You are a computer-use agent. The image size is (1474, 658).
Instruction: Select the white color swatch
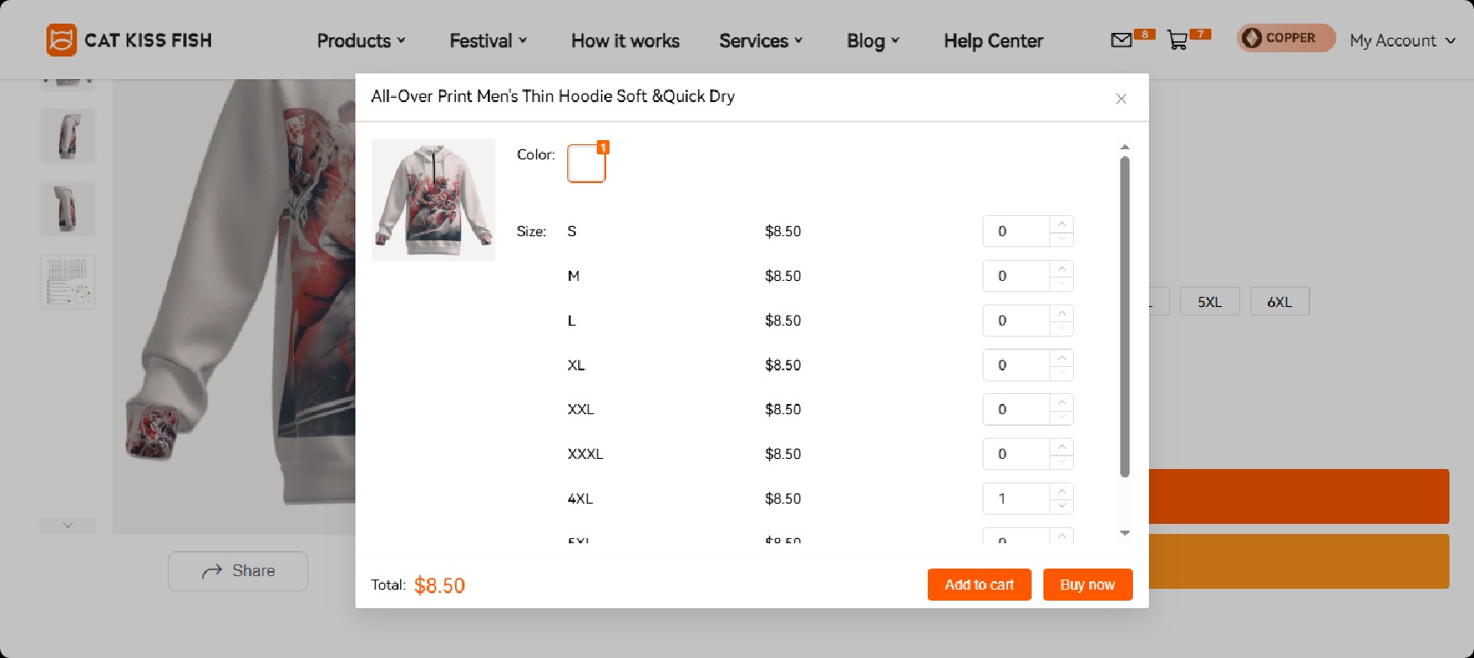586,164
